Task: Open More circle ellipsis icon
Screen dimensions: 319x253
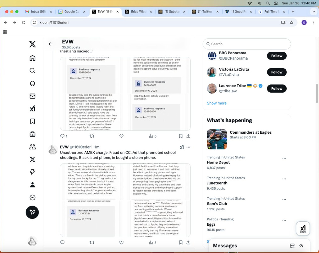Action: click(x=32, y=197)
